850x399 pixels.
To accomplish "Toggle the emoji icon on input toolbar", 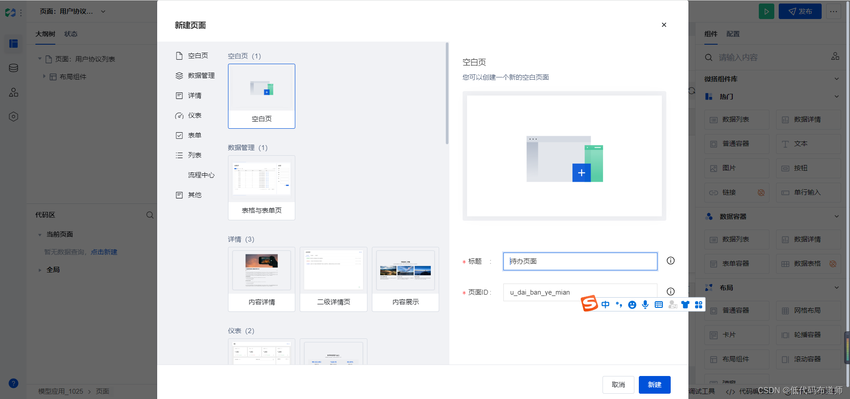I will 632,305.
